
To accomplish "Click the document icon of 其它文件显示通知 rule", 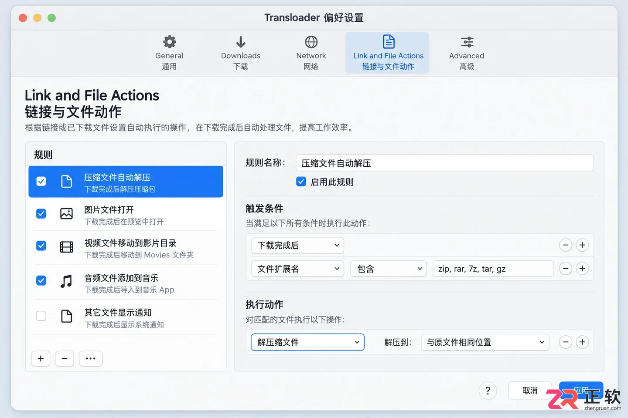I will coord(66,316).
